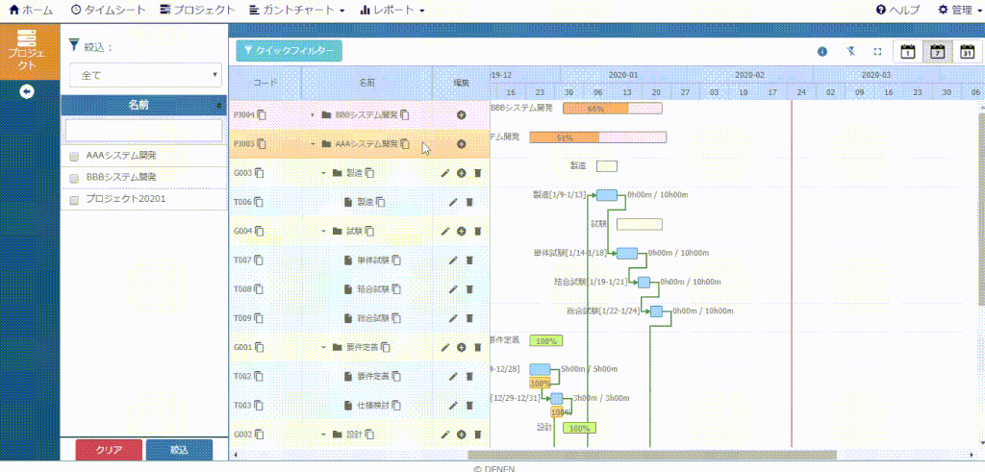Check the AAAシステム開発 filter checkbox
Viewport: 985px width, 472px height.
[x=73, y=157]
